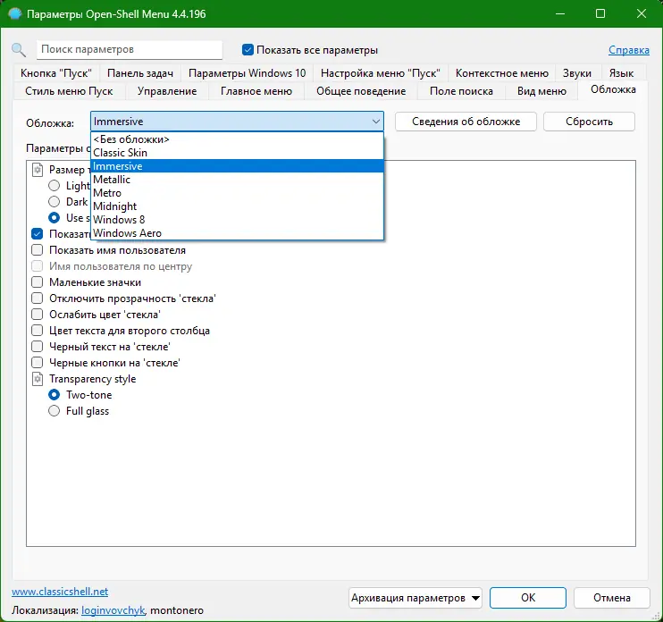Switch to Управление tab
The height and width of the screenshot is (622, 663).
point(167,91)
